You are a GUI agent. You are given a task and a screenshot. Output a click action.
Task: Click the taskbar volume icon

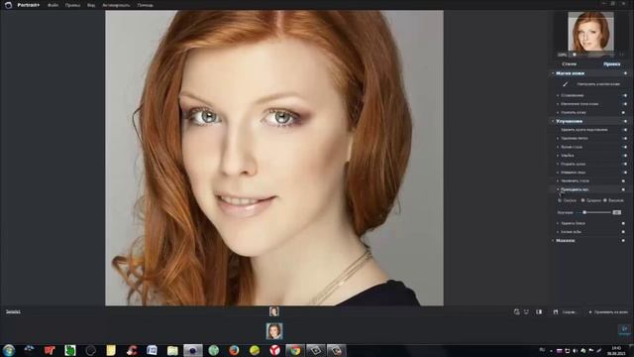pyautogui.click(x=575, y=350)
